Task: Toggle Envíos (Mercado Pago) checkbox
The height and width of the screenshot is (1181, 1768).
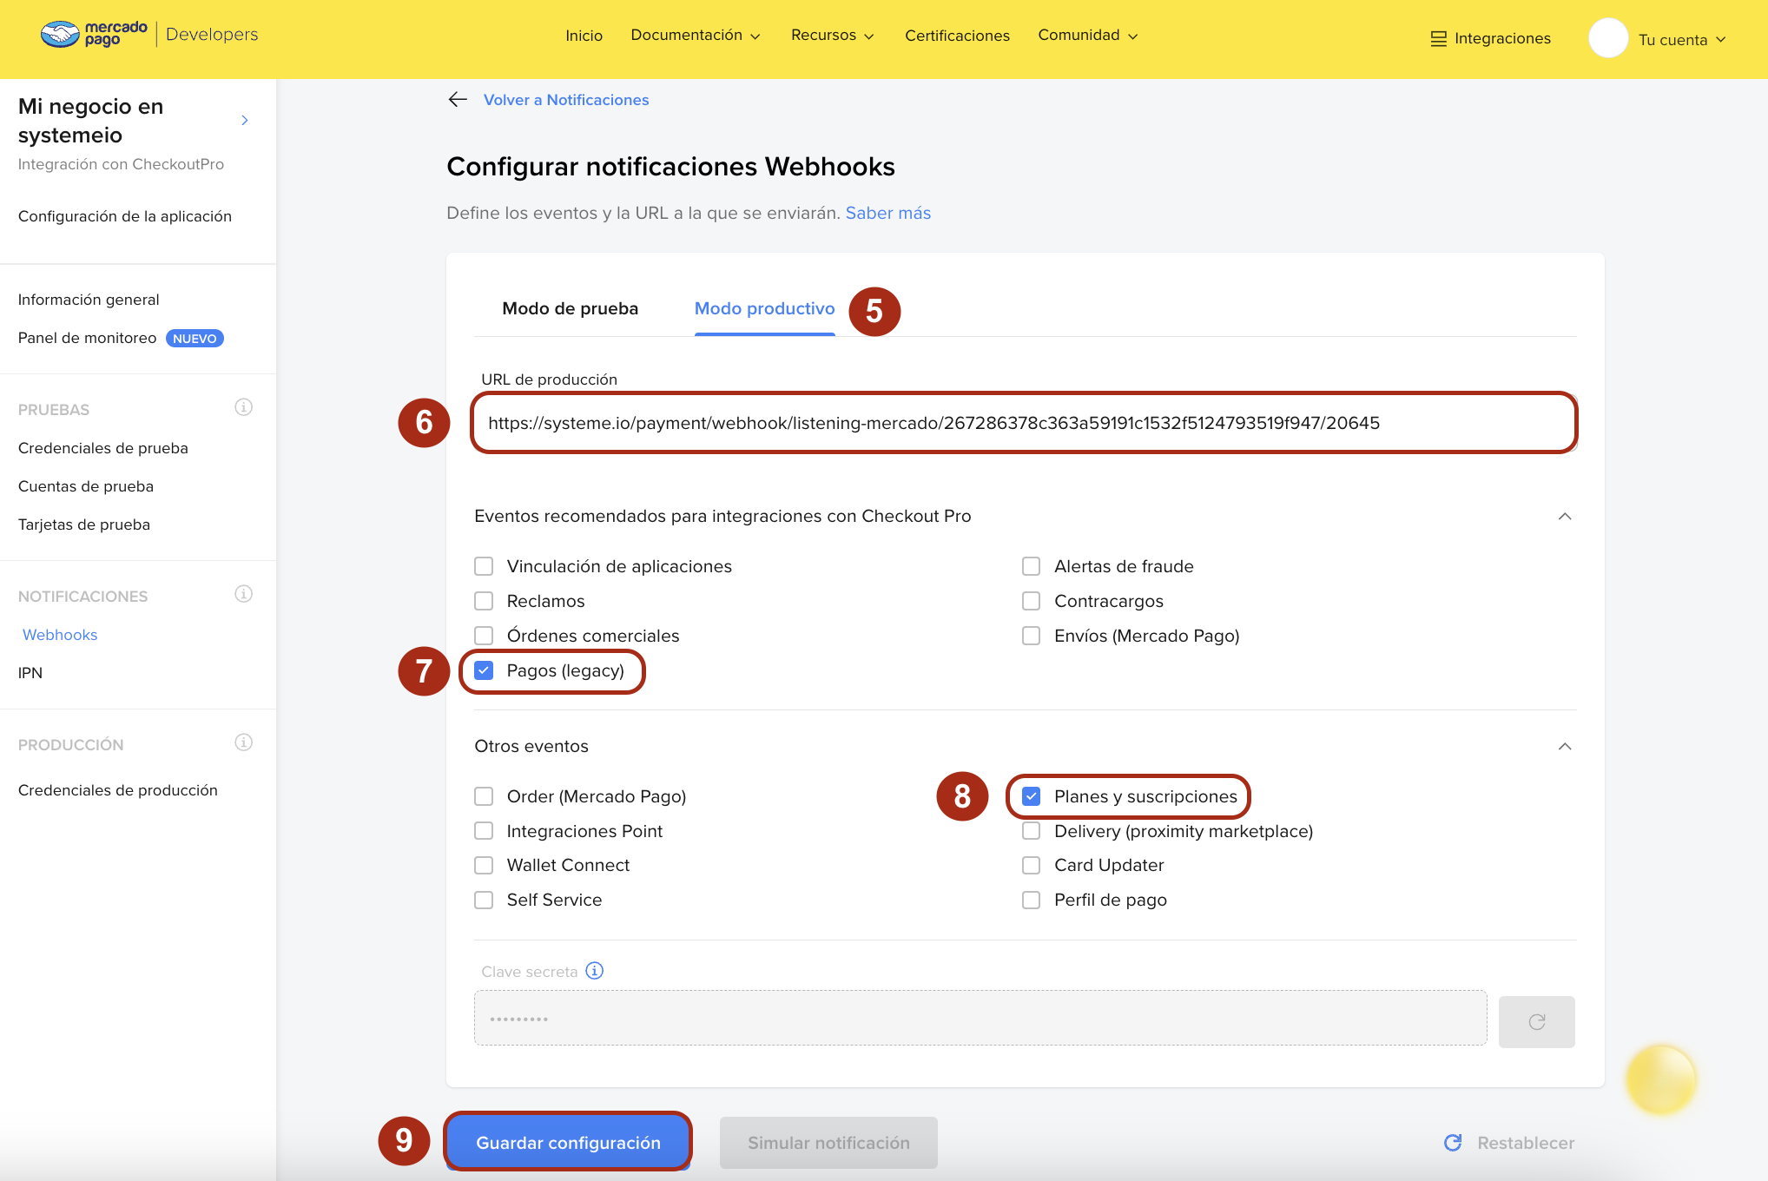Action: click(x=1031, y=636)
